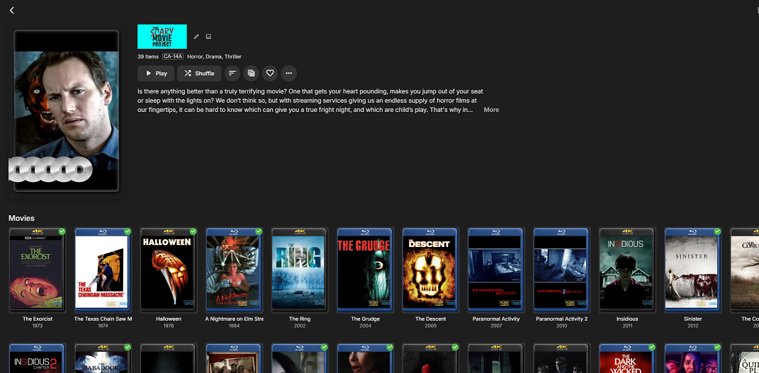Toggle watched checkmark on The Dark and the Wicked
This screenshot has height=373, width=759.
(652, 347)
